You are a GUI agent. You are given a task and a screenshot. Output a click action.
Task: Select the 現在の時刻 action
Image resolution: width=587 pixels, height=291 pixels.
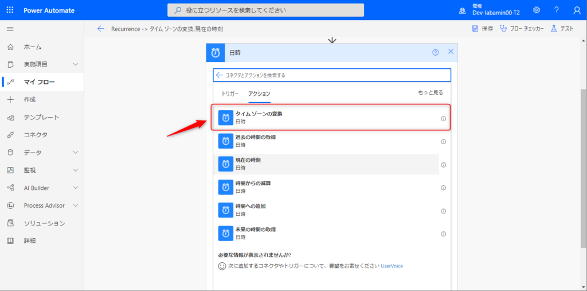click(x=326, y=164)
